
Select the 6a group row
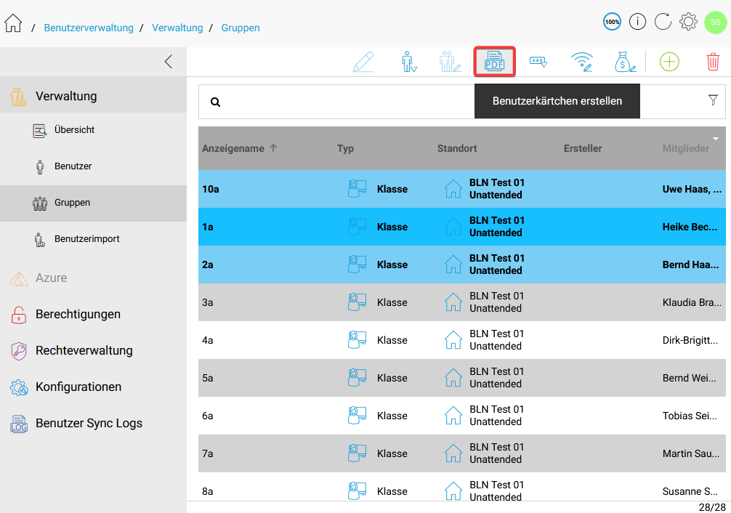(x=462, y=416)
